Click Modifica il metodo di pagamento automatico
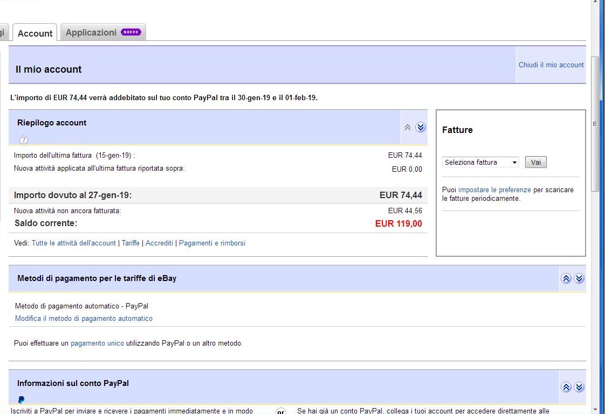The height and width of the screenshot is (414, 605). [x=84, y=319]
